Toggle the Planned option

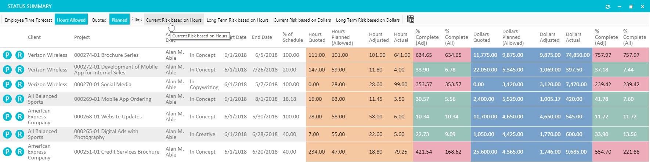[119, 20]
